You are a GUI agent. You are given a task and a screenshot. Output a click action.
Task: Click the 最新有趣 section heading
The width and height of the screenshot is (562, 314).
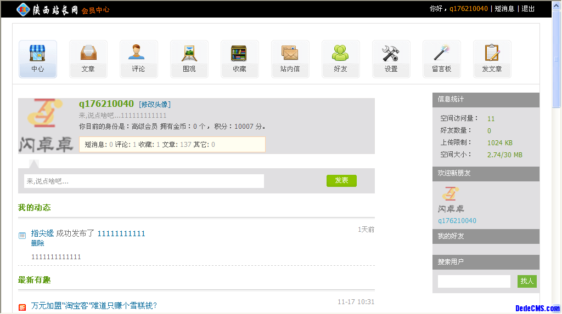(x=35, y=280)
